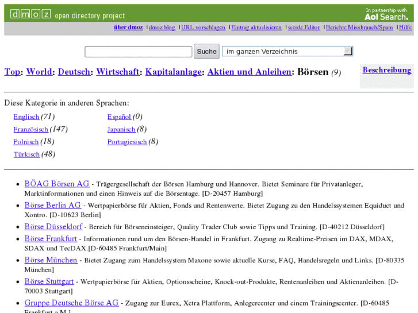Click the heading 'Börsen'
418x313 pixels.
click(313, 72)
